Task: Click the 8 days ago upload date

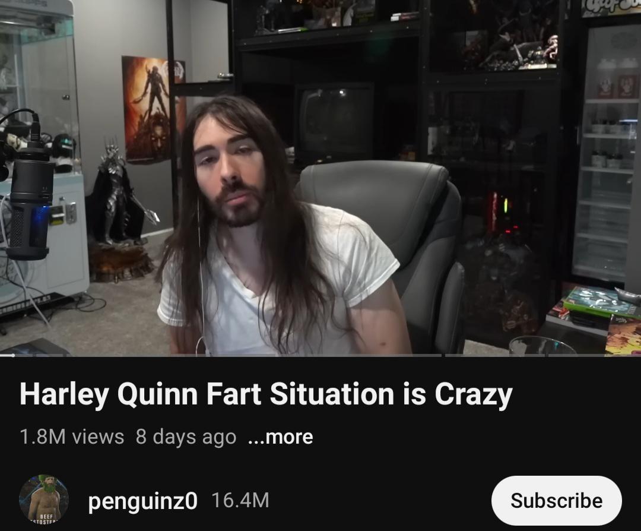Action: [186, 437]
